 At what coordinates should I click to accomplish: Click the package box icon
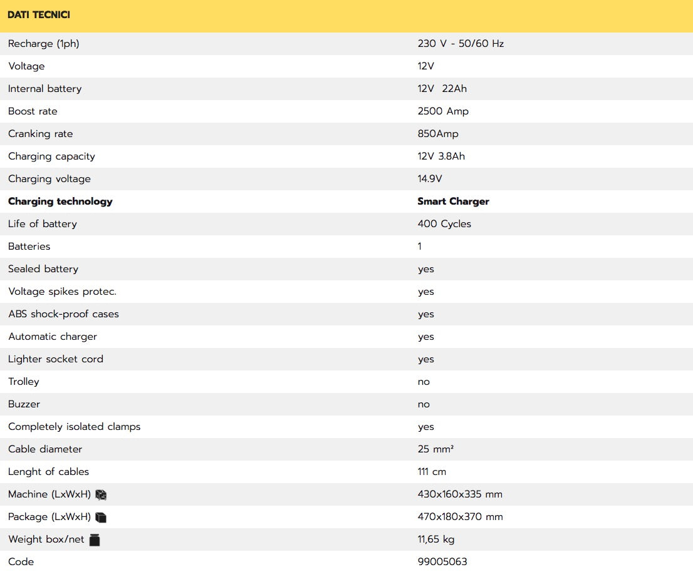point(101,517)
